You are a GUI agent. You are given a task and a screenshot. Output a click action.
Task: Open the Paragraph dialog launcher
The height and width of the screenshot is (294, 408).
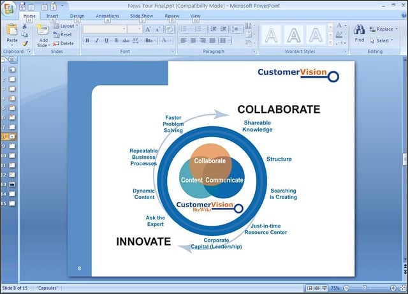point(254,51)
